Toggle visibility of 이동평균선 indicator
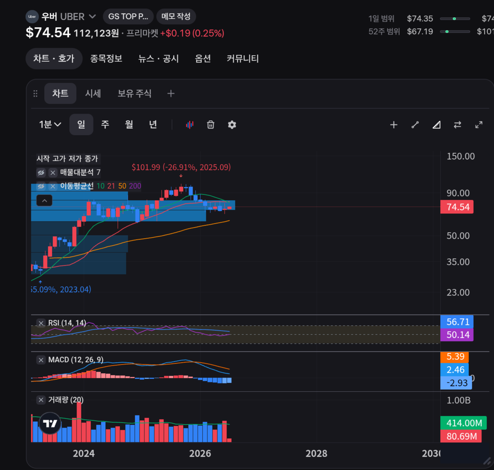 point(41,186)
